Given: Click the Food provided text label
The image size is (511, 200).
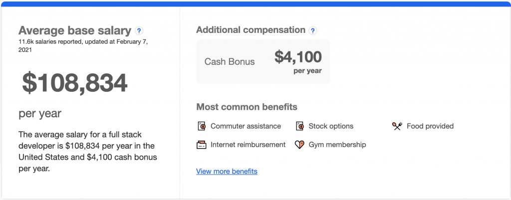Looking at the screenshot, I should point(430,126).
